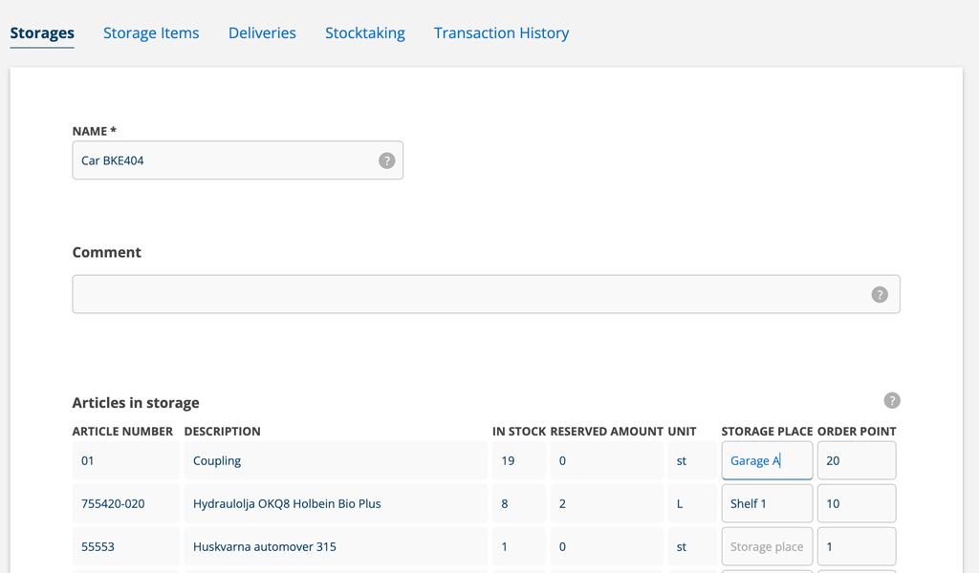
Task: Click the help icon in Comment field
Action: 880,294
